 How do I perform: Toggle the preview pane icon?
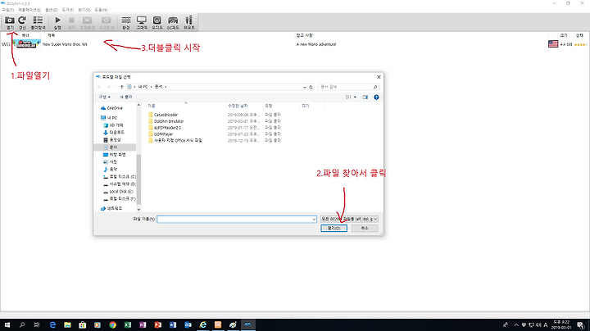point(365,97)
